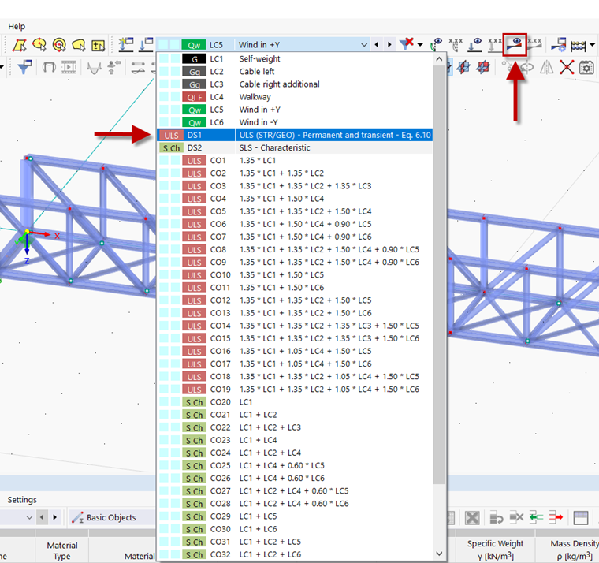Click the table layout window icon

pos(581,518)
